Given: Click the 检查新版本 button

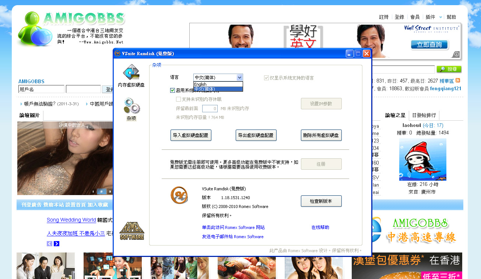Looking at the screenshot, I should click(321, 201).
